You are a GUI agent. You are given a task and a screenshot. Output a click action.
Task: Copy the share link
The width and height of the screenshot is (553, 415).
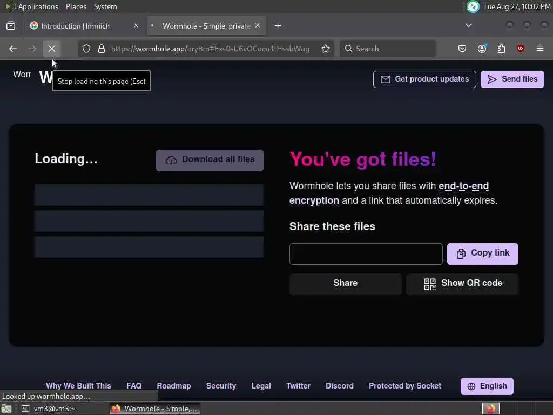click(483, 253)
